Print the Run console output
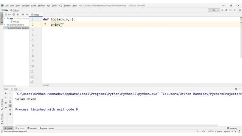This screenshot has width=242, height=136. click(10, 110)
